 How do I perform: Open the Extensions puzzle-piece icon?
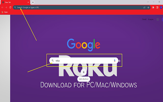pos(153,7)
